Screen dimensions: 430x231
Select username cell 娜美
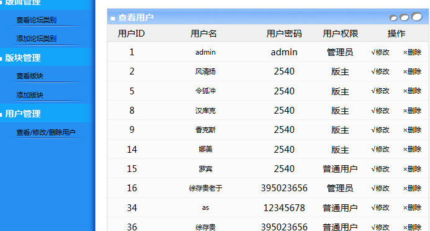point(205,149)
